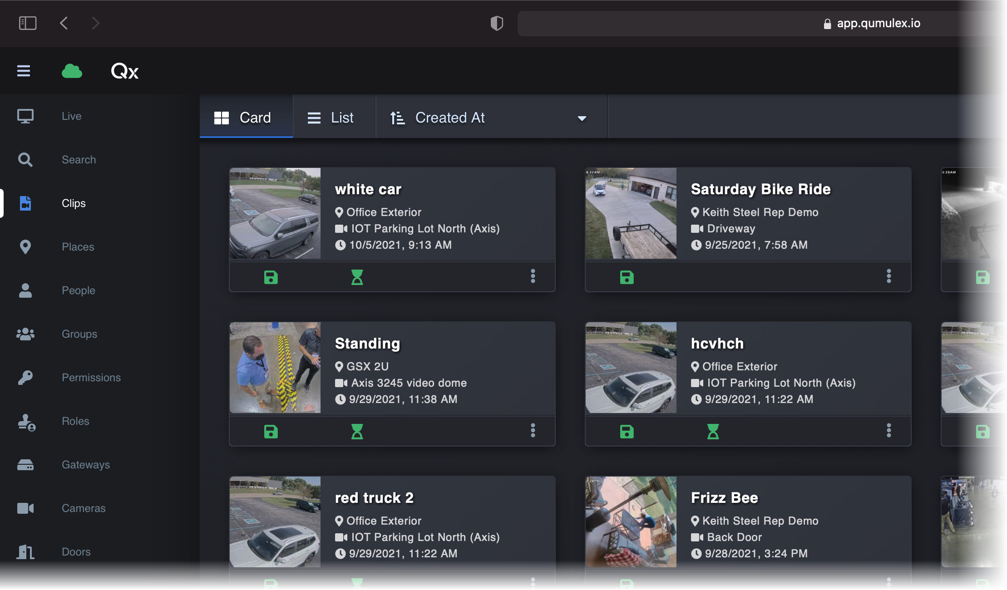Open the white car more options menu

pos(533,276)
